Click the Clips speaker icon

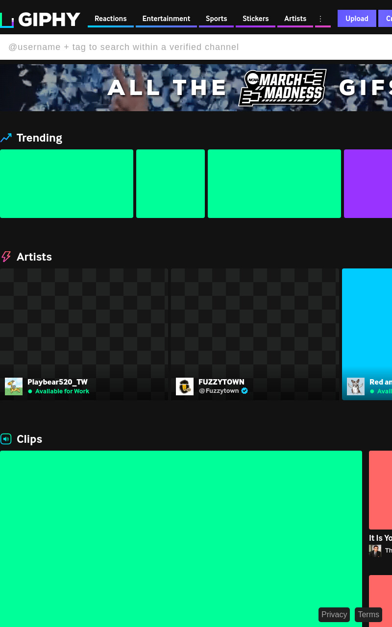[x=6, y=439]
